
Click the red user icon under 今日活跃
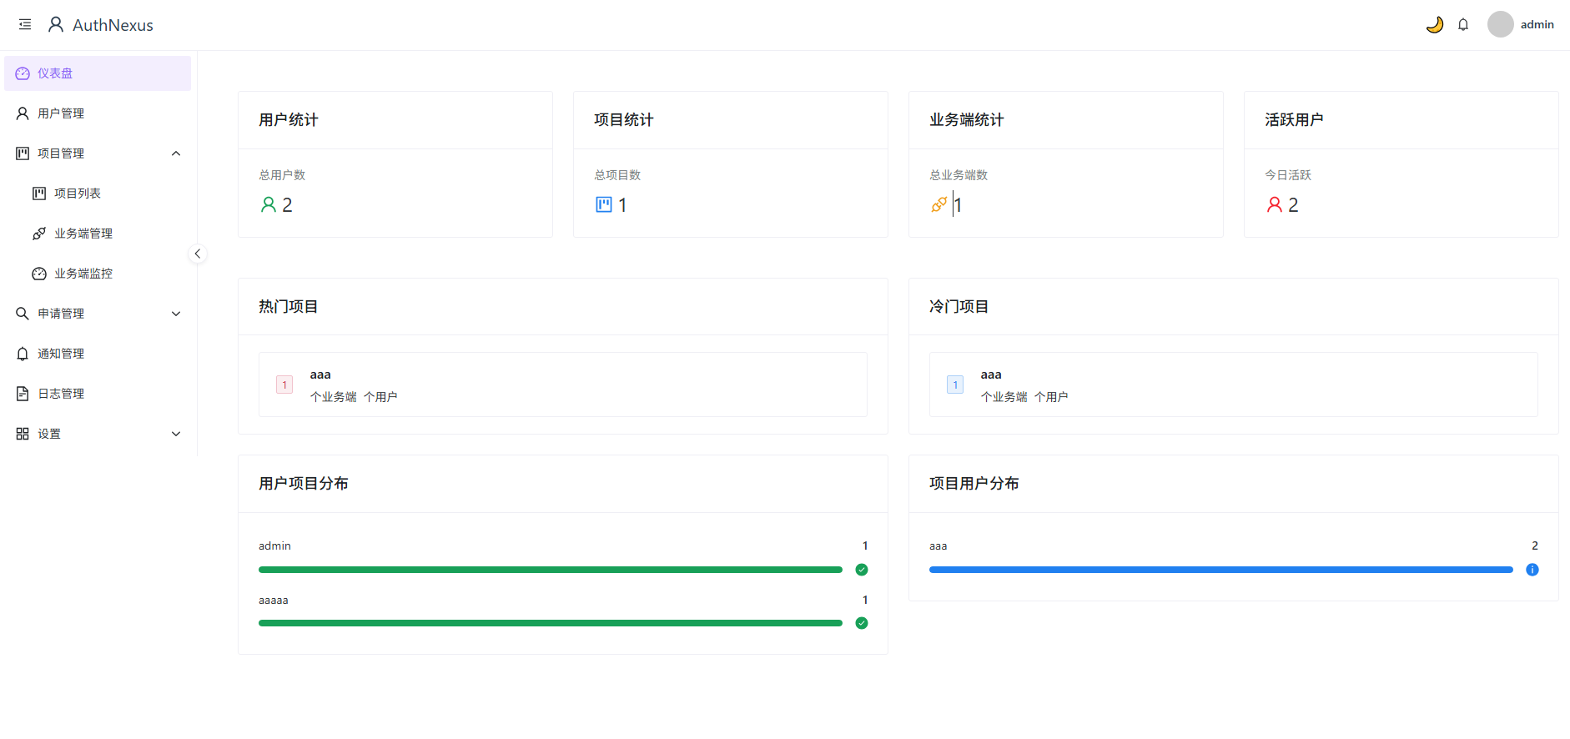[x=1274, y=204]
